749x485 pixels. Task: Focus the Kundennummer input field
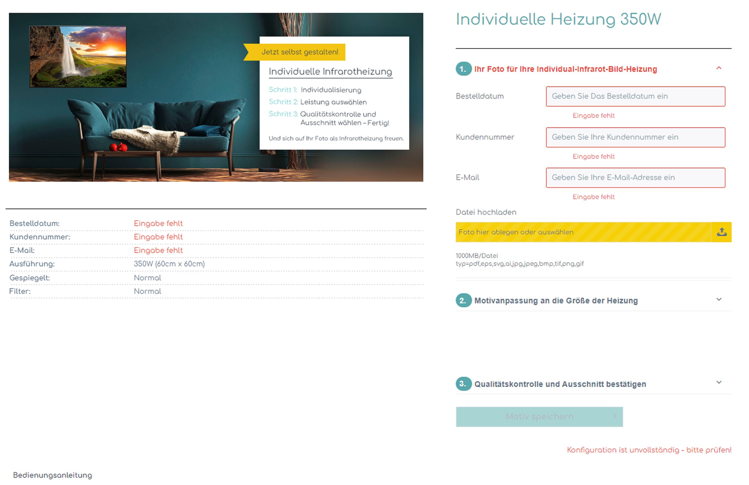pos(635,137)
